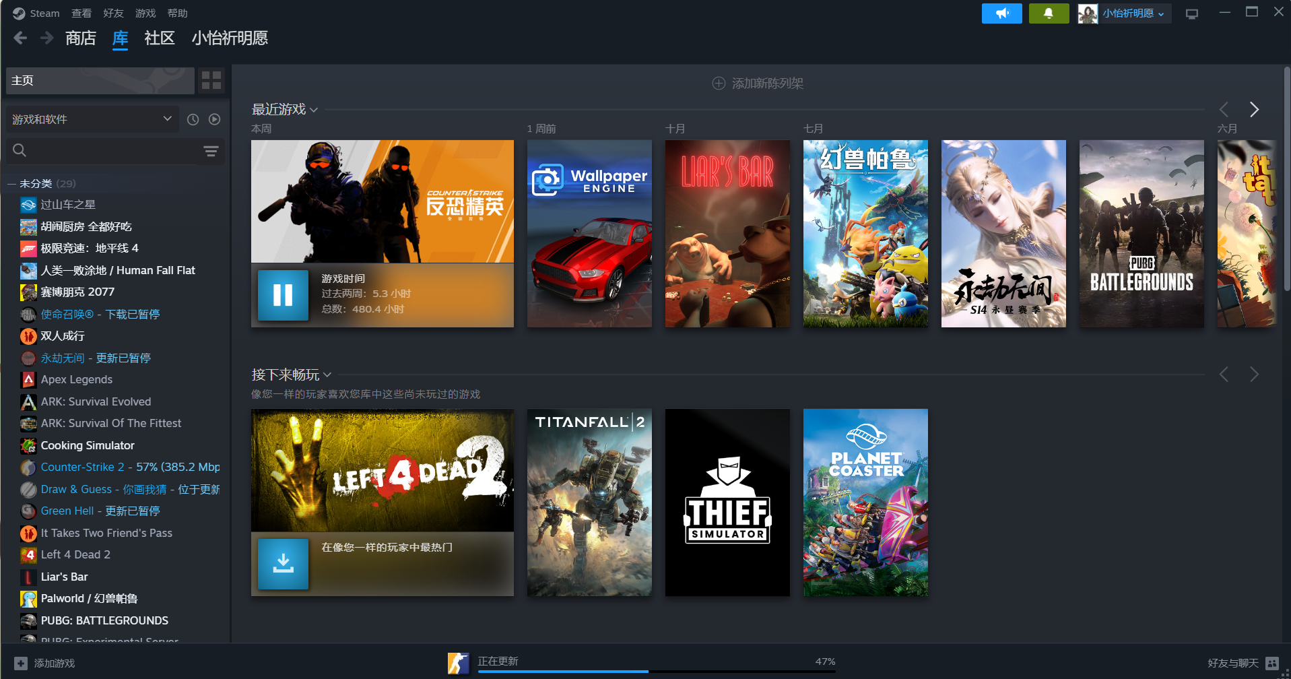
Task: Open the 查看 menu
Action: pyautogui.click(x=81, y=13)
